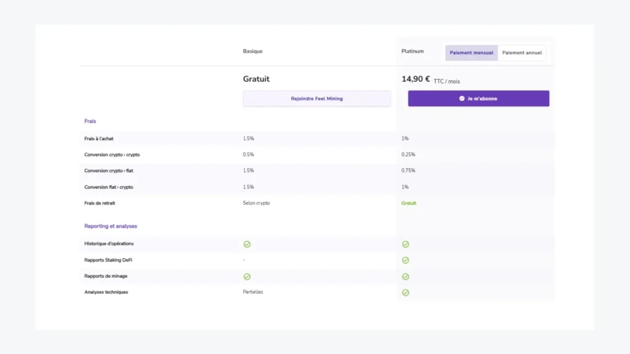Click Platinum 1% for Conversion fiat › crypto
The height and width of the screenshot is (354, 630).
tap(405, 187)
